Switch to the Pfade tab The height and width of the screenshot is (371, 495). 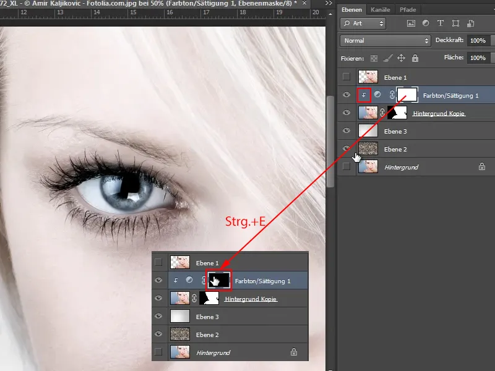(x=408, y=10)
